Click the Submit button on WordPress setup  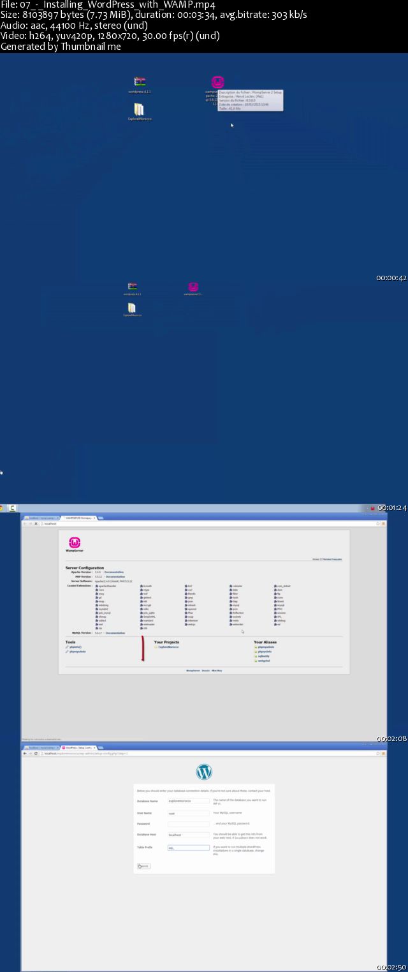pyautogui.click(x=144, y=866)
